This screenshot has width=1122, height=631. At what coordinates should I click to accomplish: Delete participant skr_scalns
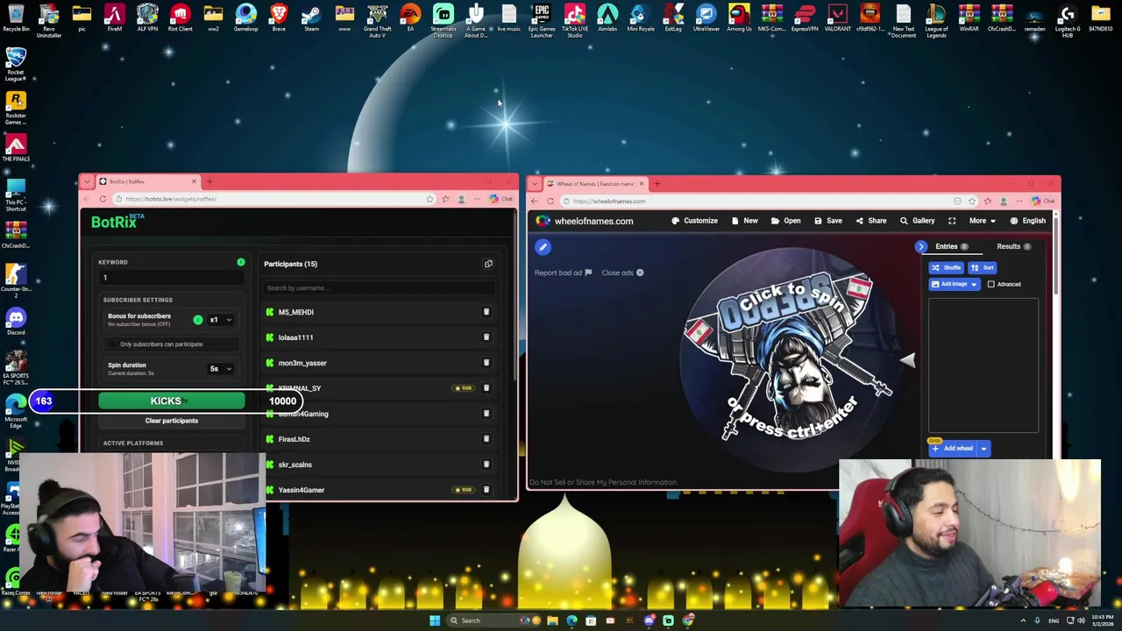click(x=486, y=464)
